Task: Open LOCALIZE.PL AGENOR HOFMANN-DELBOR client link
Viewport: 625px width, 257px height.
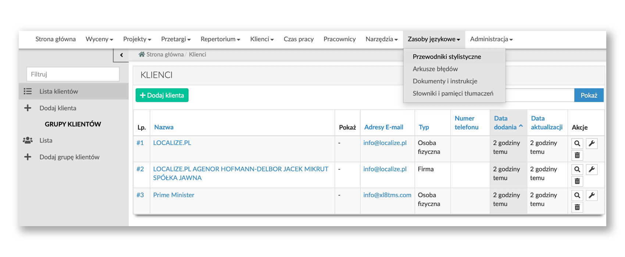Action: click(x=241, y=173)
